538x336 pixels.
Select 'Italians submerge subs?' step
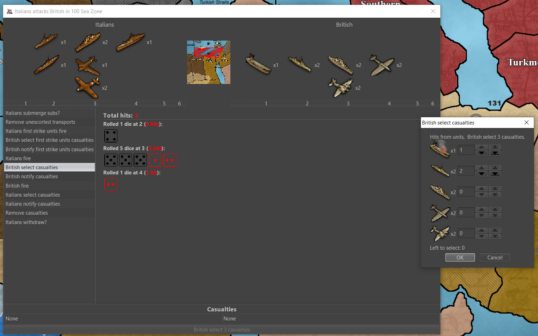pos(50,113)
